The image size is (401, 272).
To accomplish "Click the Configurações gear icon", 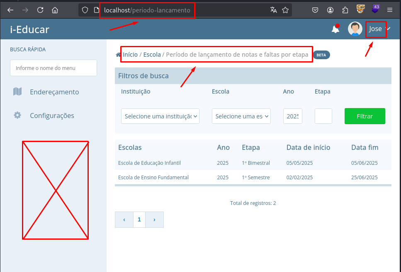I will [17, 116].
